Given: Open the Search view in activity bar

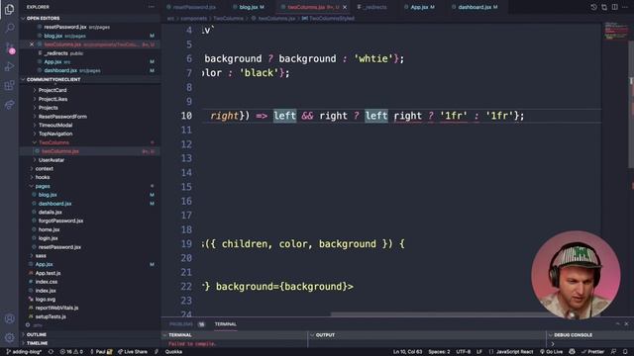Looking at the screenshot, I should (x=9, y=28).
